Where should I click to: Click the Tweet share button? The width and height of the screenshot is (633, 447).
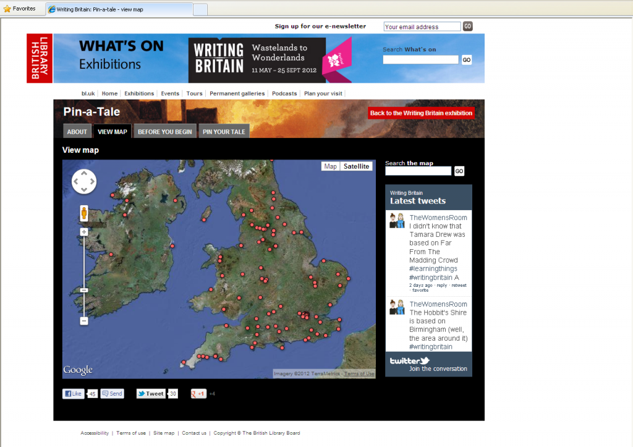click(x=151, y=394)
